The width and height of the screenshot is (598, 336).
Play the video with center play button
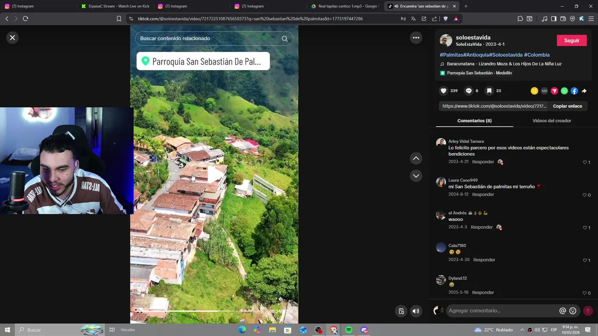click(x=214, y=174)
